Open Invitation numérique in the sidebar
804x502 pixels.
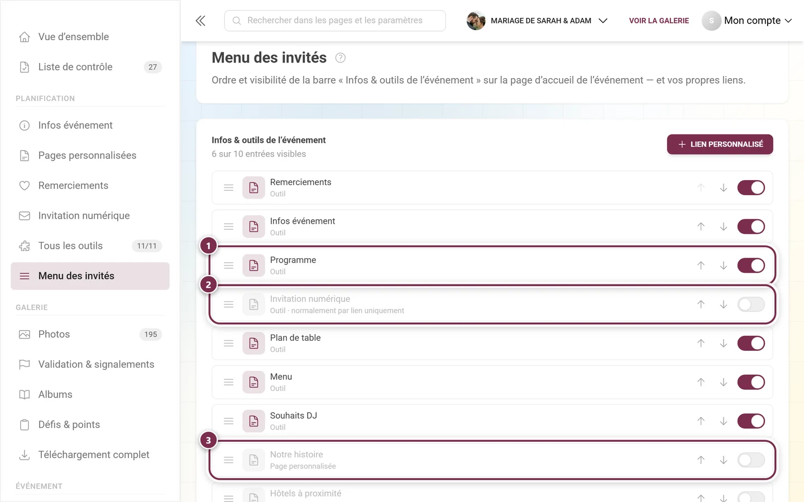[x=90, y=216]
